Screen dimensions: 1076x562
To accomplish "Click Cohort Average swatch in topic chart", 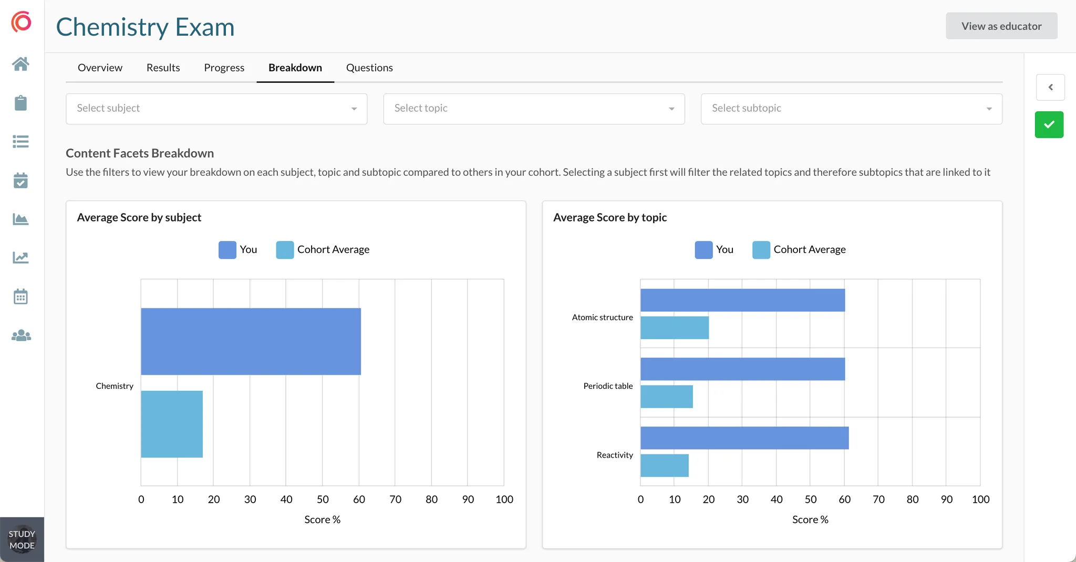I will coord(761,250).
